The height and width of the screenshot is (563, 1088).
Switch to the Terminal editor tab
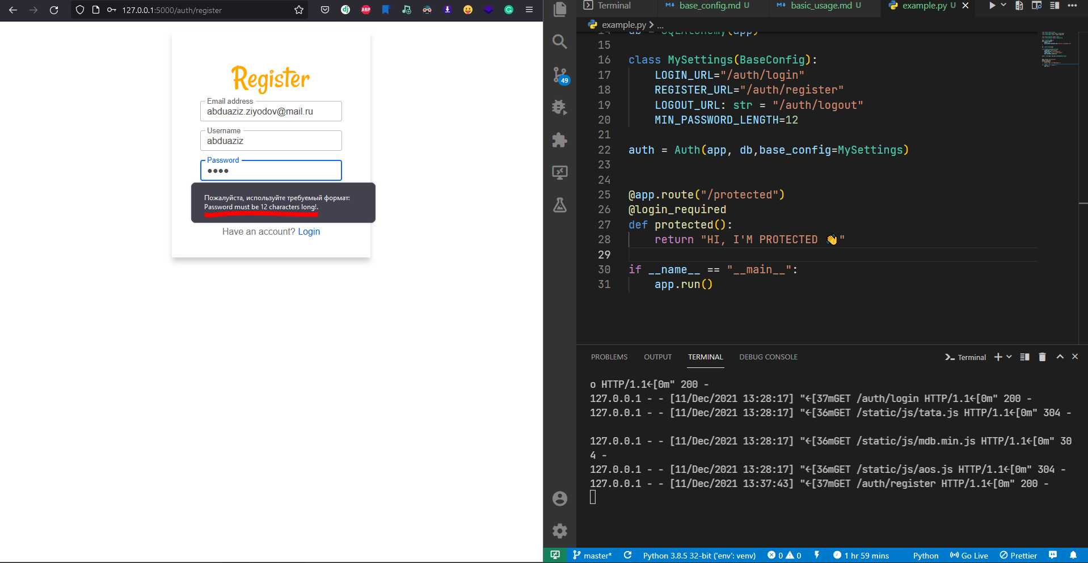(x=607, y=6)
